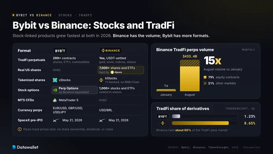Click the Perp Options highlighted cell
The height and width of the screenshot is (154, 273).
coord(74,90)
